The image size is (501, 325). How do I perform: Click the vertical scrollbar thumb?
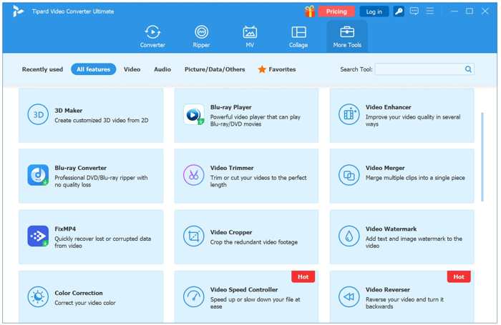pyautogui.click(x=482, y=156)
